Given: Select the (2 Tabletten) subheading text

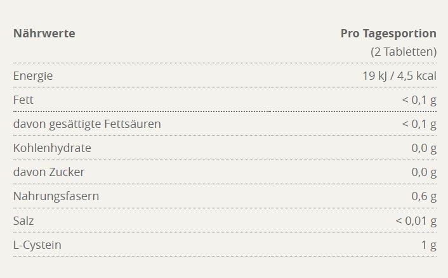Looking at the screenshot, I should point(404,51).
